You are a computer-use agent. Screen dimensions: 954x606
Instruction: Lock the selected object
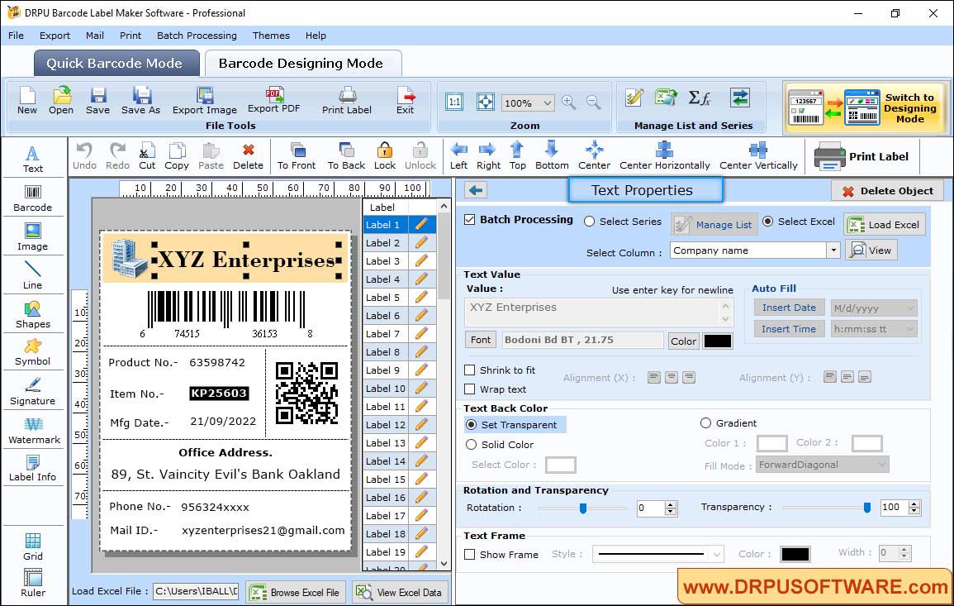[385, 156]
